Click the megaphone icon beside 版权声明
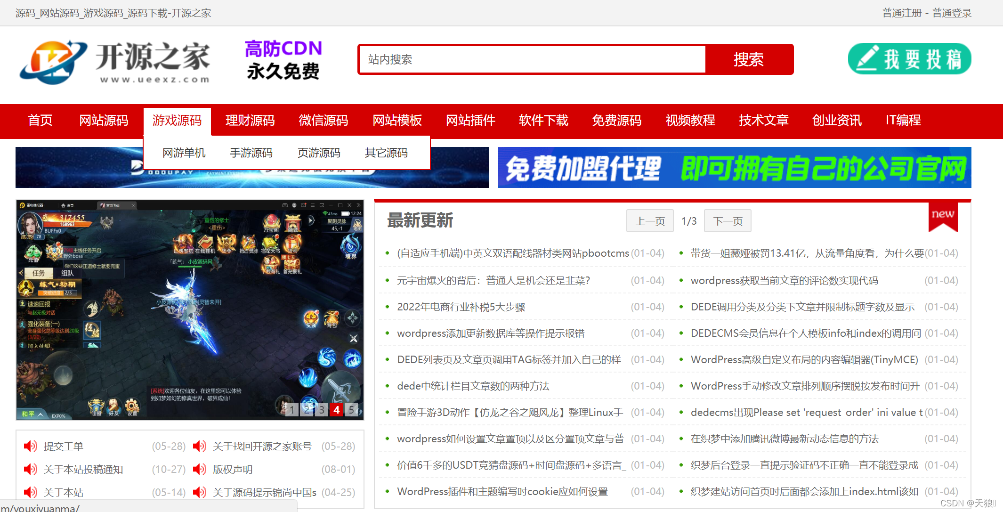 pyautogui.click(x=200, y=469)
